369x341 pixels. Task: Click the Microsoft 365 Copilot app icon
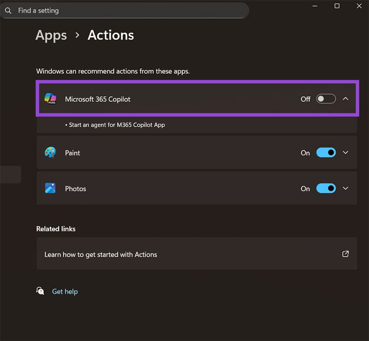pos(51,99)
